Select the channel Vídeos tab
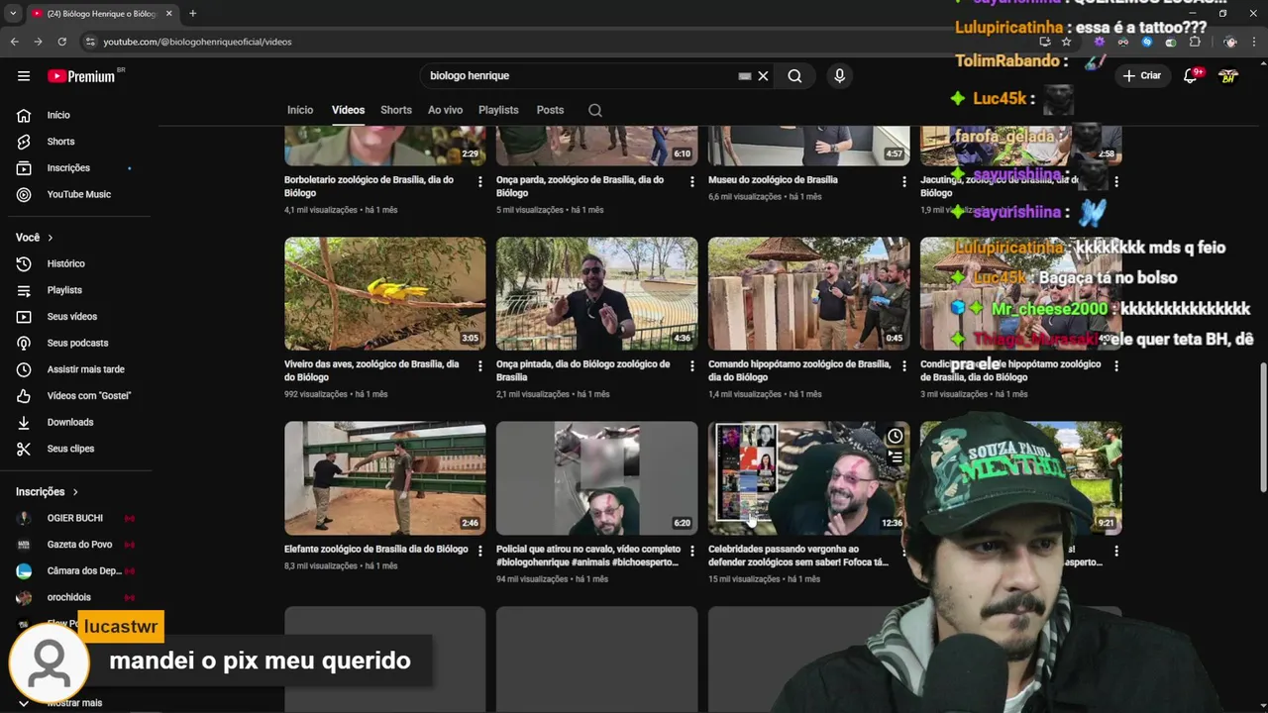 point(348,110)
